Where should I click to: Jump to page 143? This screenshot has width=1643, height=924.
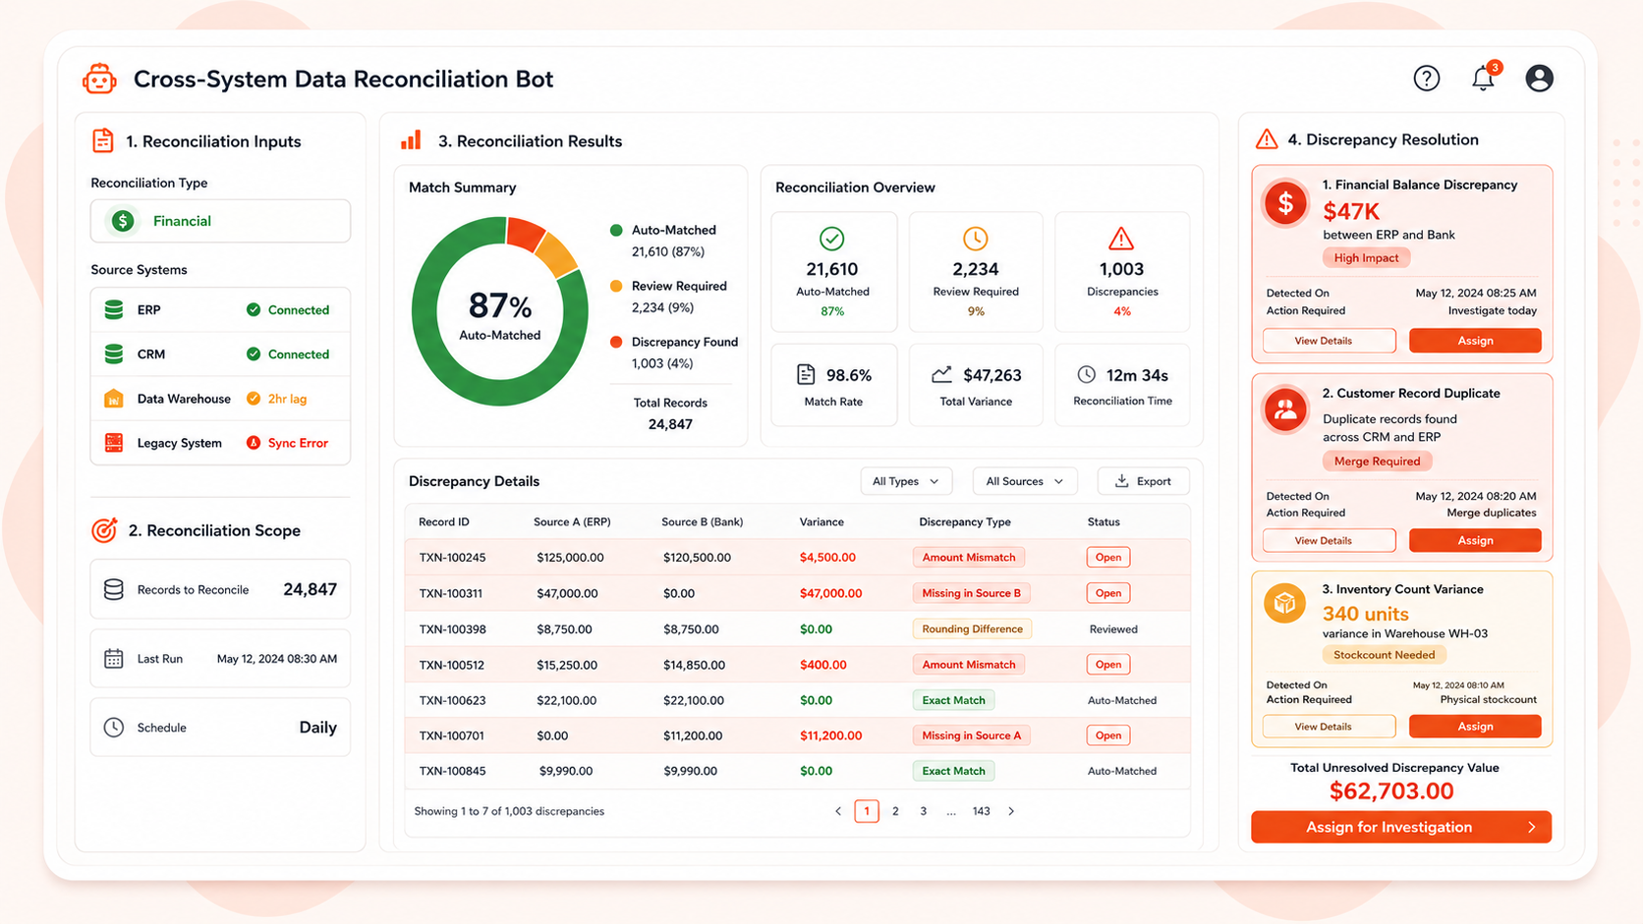981,811
